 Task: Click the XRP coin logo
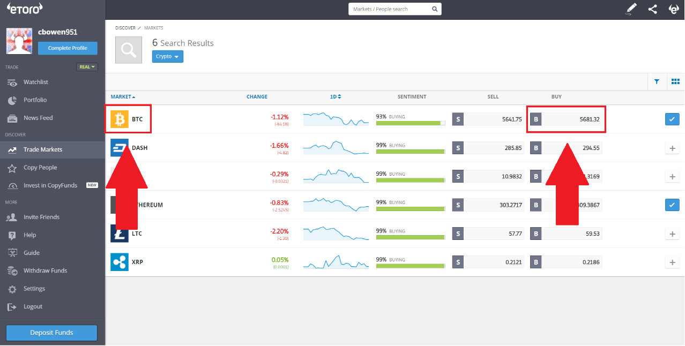click(120, 262)
